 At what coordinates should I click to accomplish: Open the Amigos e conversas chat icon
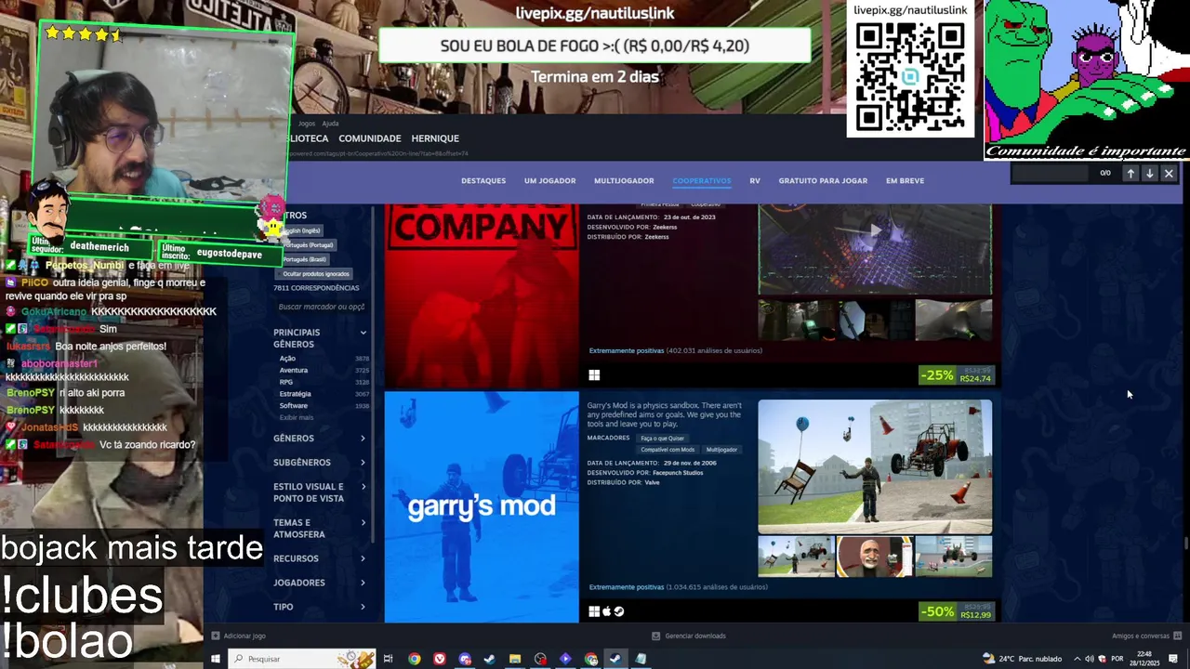click(1177, 636)
